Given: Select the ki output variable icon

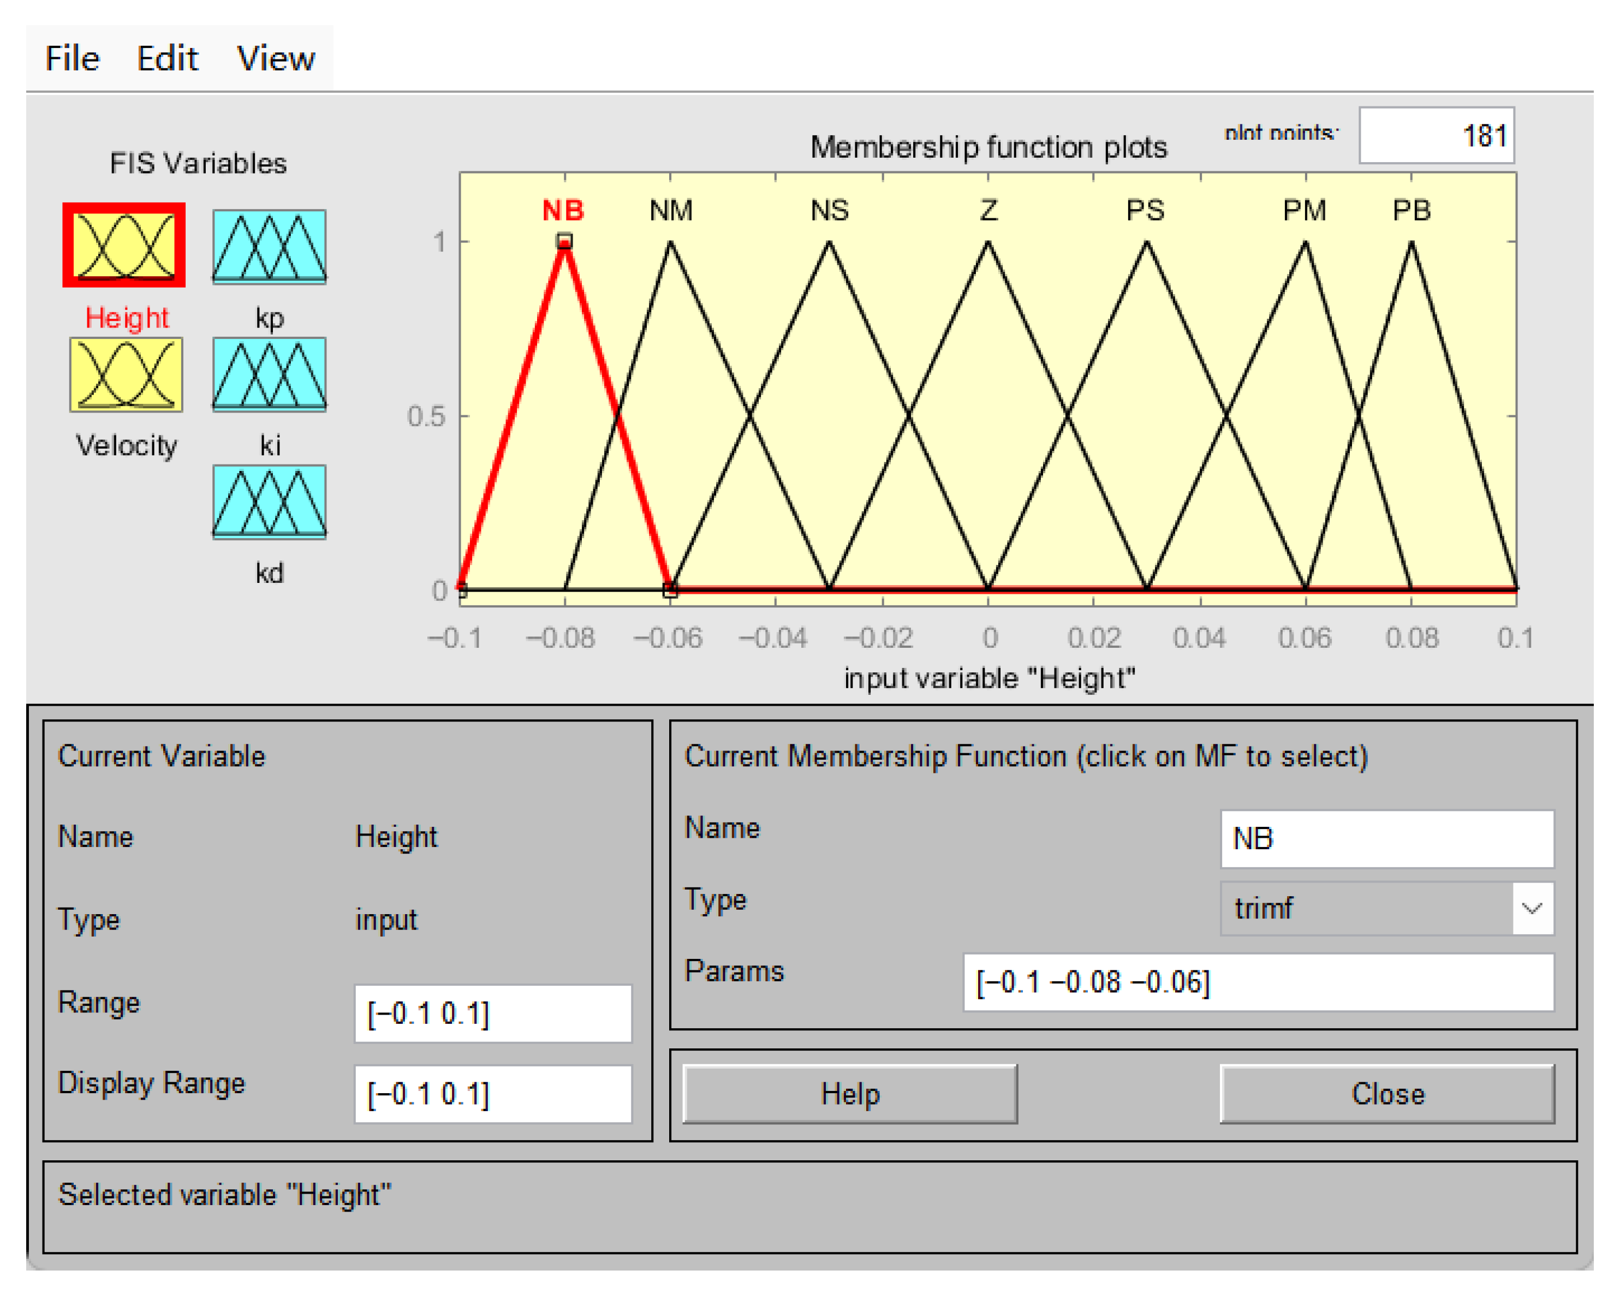Looking at the screenshot, I should pyautogui.click(x=269, y=374).
